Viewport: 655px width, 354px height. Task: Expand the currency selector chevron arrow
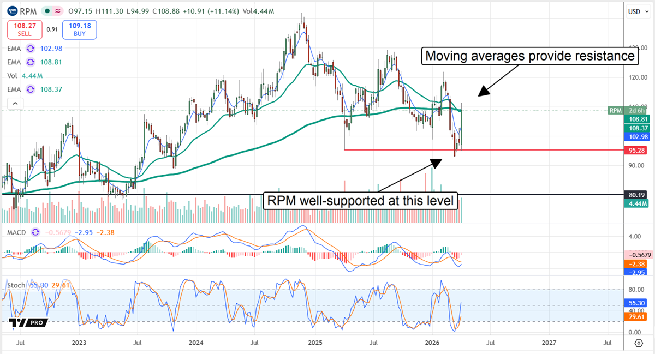coord(646,11)
